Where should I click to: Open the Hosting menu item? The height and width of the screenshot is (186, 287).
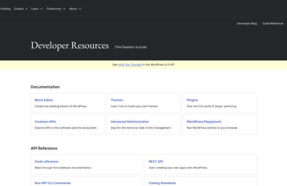(5, 9)
